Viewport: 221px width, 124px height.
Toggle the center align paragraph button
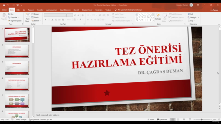click(x=92, y=20)
